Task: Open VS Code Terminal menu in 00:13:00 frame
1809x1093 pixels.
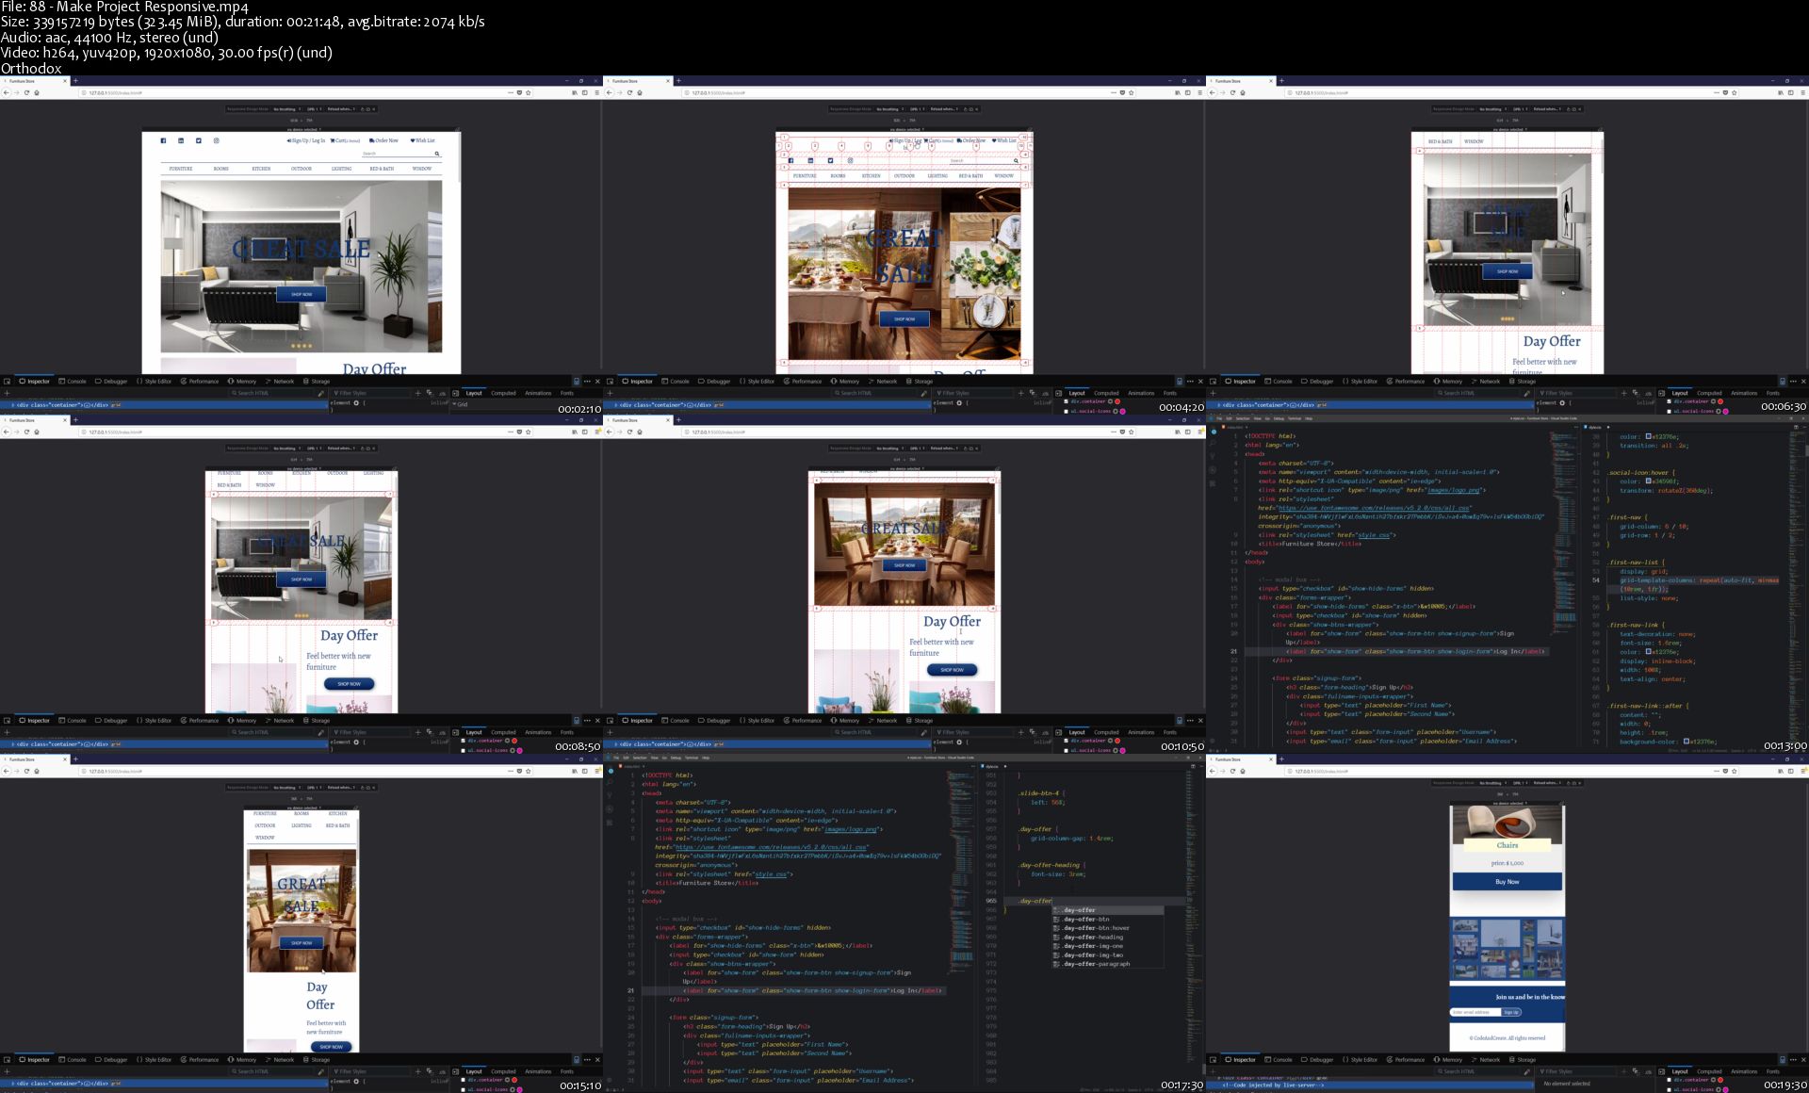Action: 1296,418
